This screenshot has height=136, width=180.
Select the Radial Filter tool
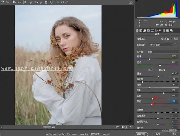coord(51,2)
